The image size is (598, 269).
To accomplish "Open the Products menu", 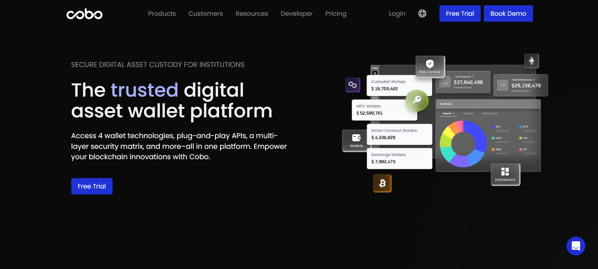I will click(x=162, y=14).
